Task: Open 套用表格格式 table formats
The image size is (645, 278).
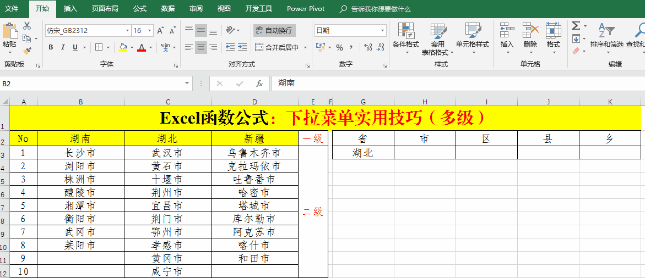Action: [x=438, y=40]
